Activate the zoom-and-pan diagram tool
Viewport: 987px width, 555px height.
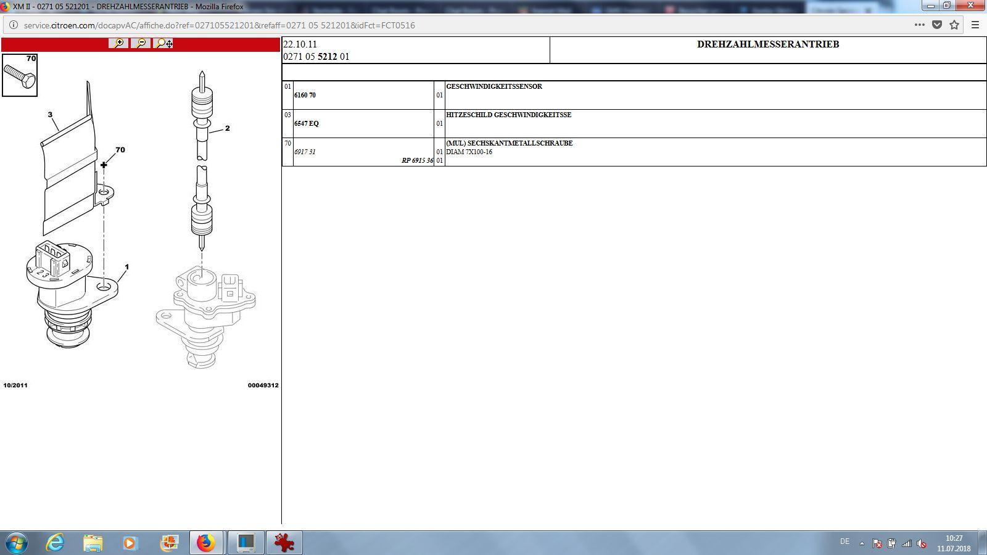pos(164,43)
